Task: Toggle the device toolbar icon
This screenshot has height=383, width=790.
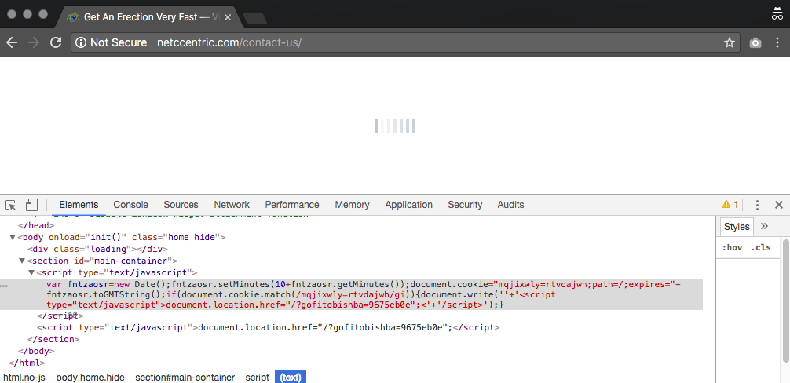Action: 31,205
